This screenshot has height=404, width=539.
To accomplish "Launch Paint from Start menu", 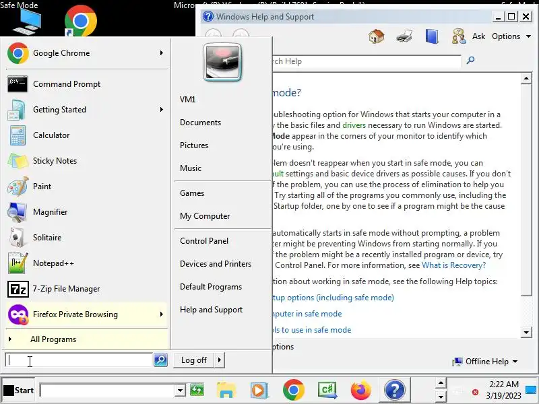I will click(87, 187).
